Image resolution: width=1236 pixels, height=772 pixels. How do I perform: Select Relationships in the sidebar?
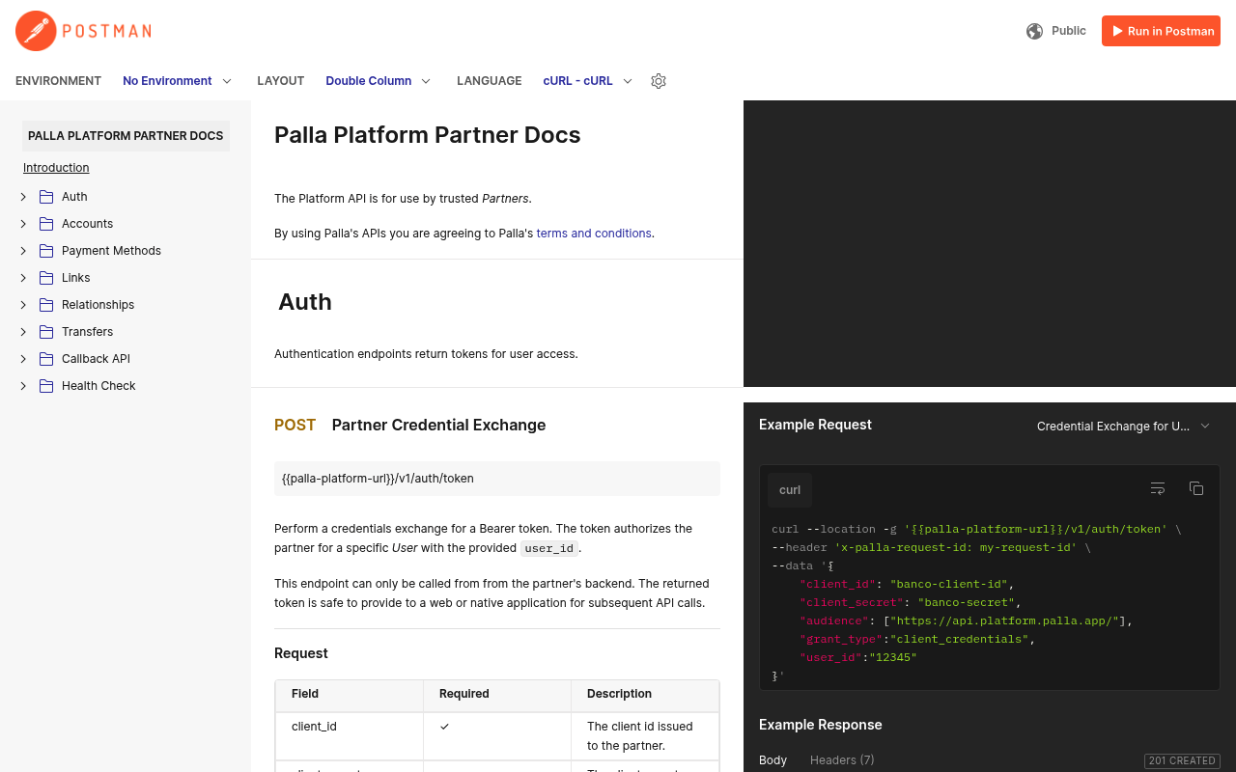(x=98, y=305)
